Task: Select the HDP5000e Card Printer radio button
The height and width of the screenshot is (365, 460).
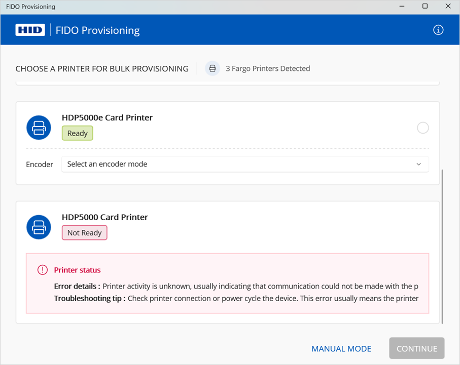Action: pyautogui.click(x=422, y=128)
